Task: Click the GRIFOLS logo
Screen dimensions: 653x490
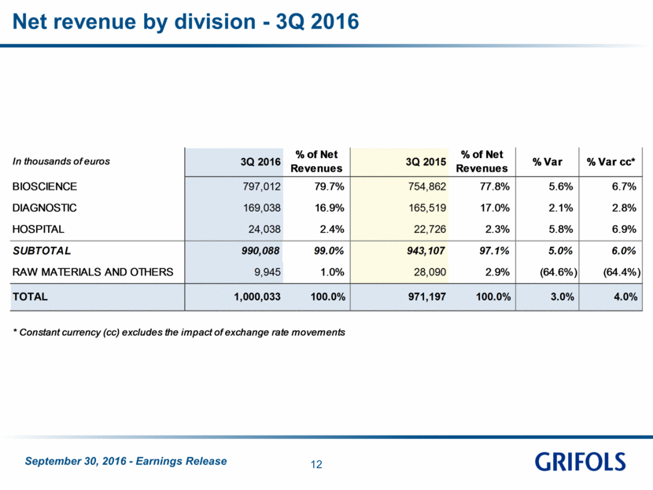Action: click(x=580, y=461)
